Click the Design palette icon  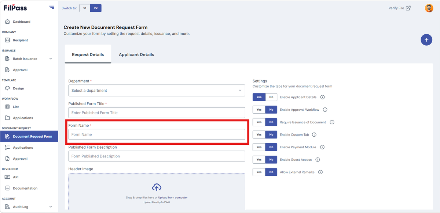click(7, 88)
